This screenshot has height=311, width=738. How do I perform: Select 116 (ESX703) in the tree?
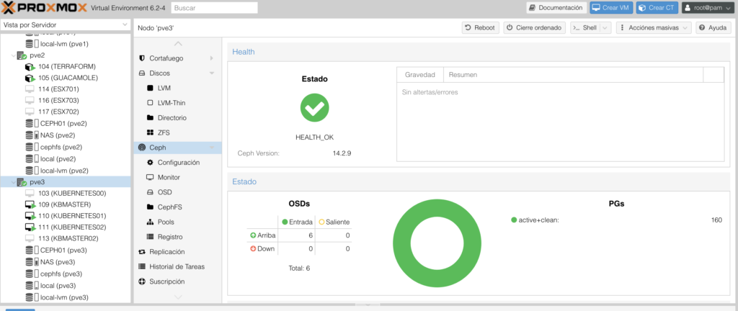coord(66,101)
